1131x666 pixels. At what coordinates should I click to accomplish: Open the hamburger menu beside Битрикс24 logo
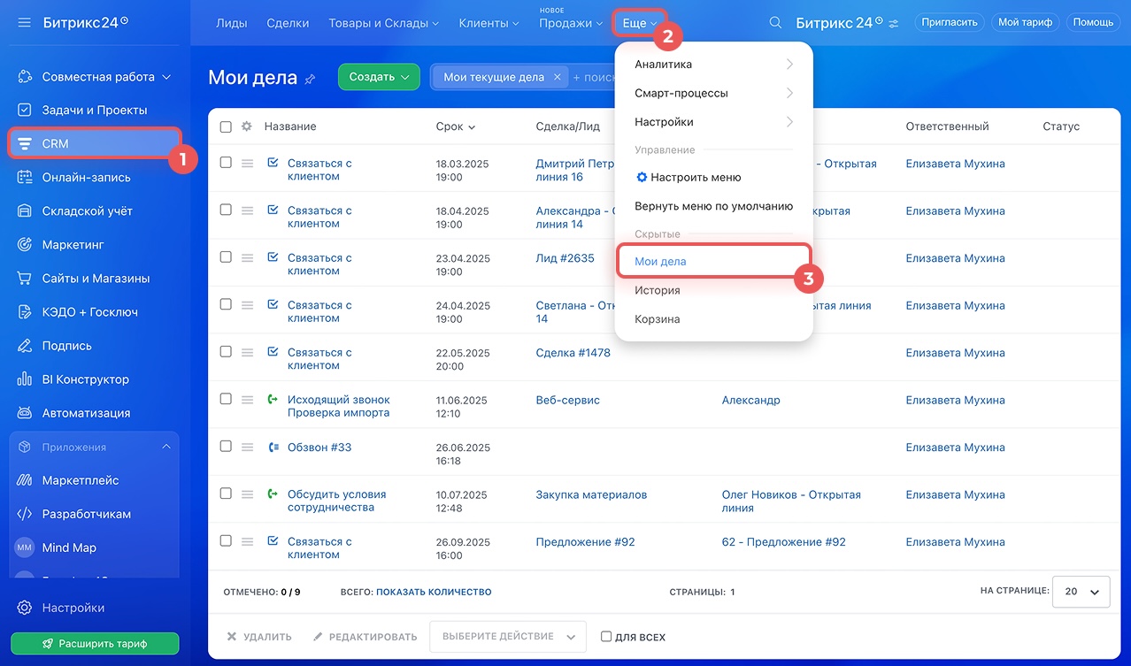click(x=24, y=22)
